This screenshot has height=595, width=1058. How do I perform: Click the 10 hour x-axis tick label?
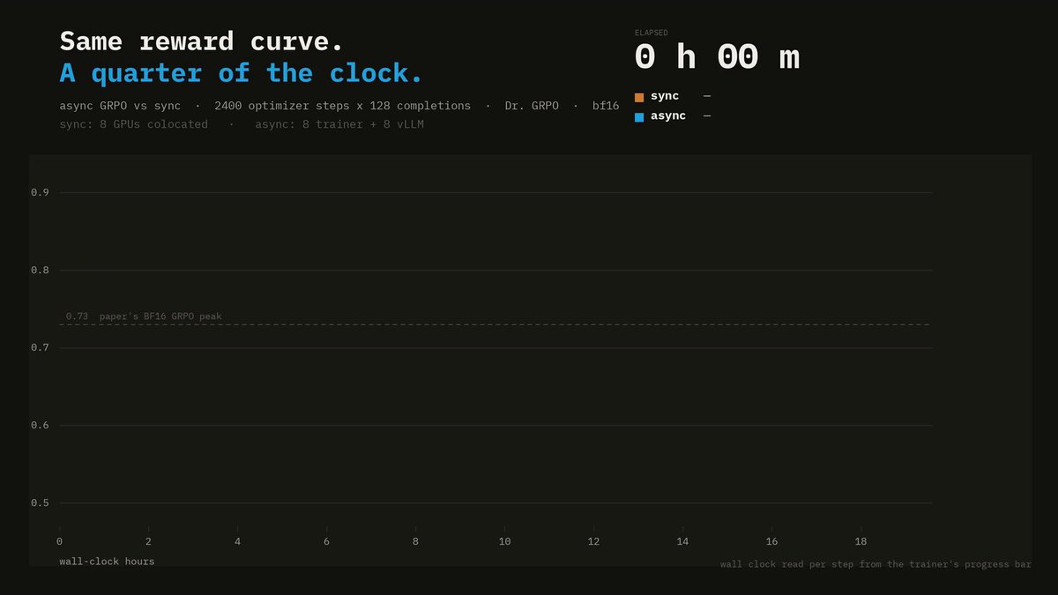tap(504, 541)
